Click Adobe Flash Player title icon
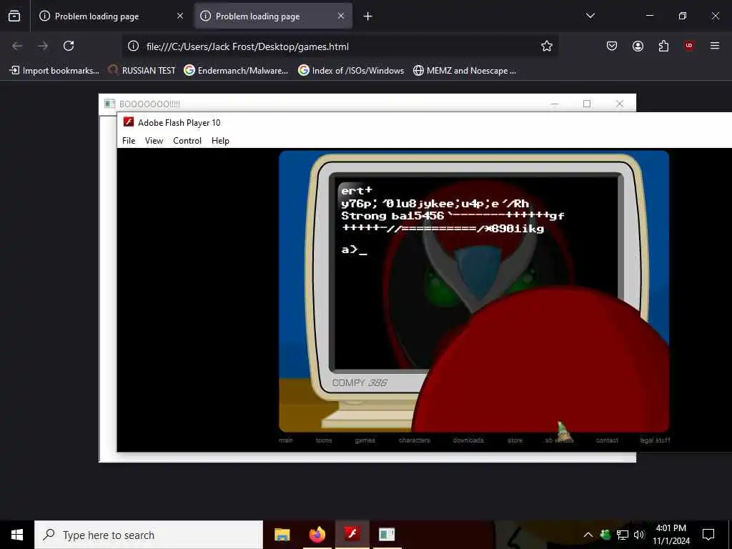Image resolution: width=732 pixels, height=549 pixels. pos(129,122)
